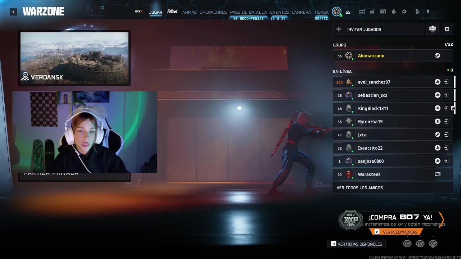Switch to the ARMAS tab

coord(189,12)
